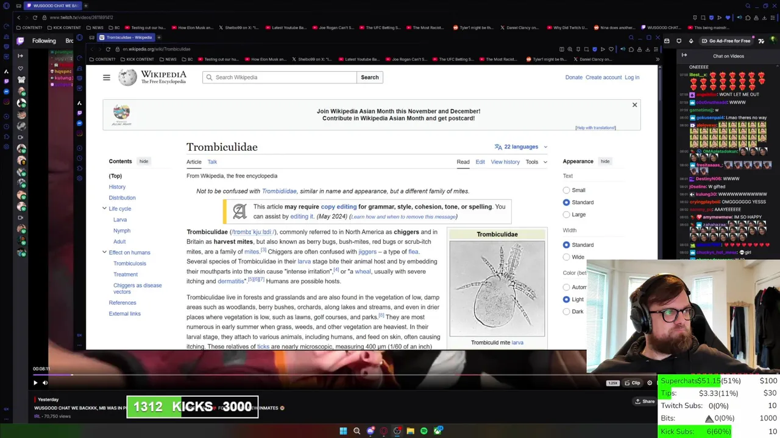This screenshot has height=438, width=780.
Task: Switch to the Talk tab
Action: click(x=212, y=162)
